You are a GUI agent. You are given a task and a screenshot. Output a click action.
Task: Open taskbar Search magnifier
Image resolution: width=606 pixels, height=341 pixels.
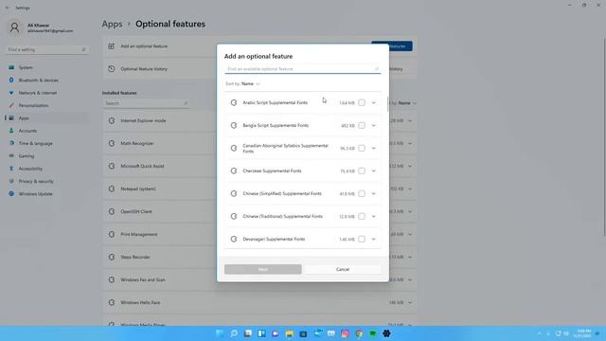(x=234, y=333)
